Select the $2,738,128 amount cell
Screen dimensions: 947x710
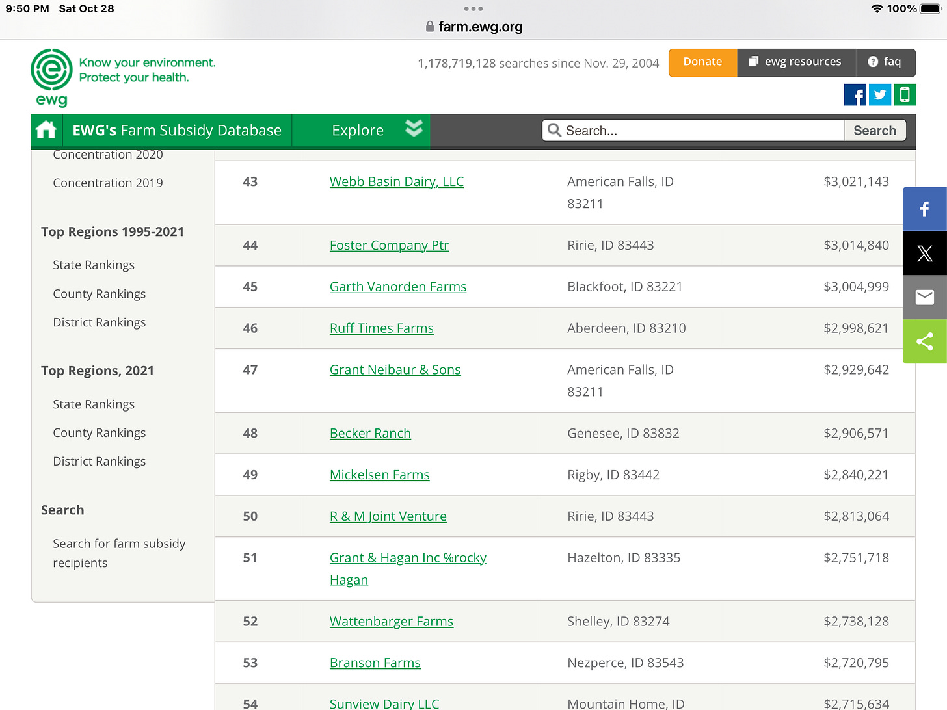[x=856, y=622]
